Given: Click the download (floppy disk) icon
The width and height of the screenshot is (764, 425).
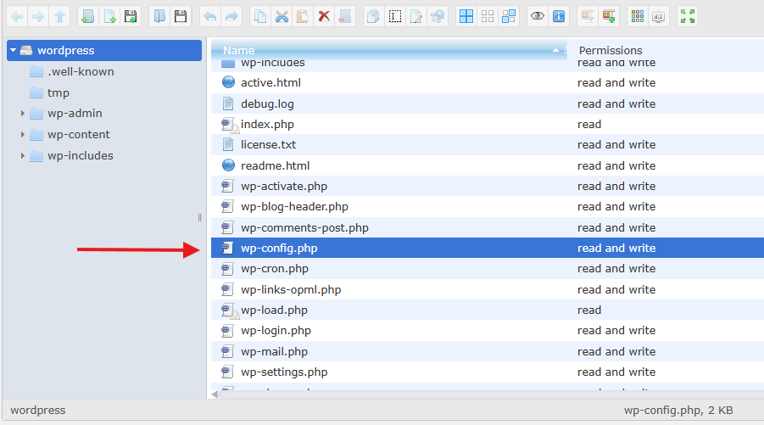Looking at the screenshot, I should [x=180, y=16].
